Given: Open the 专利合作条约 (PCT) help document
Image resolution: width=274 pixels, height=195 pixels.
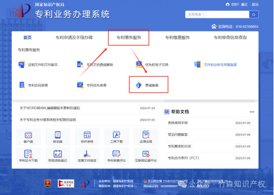Looking at the screenshot, I should click(x=183, y=158).
